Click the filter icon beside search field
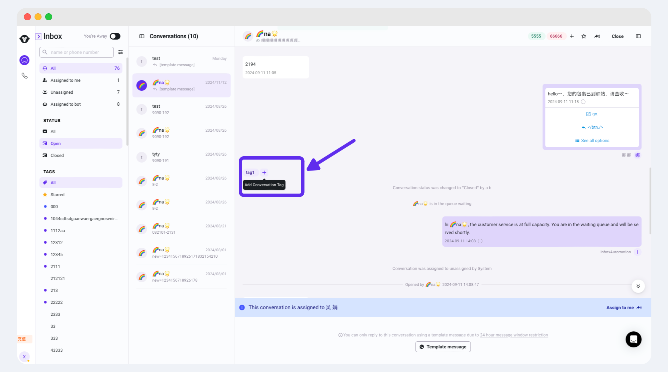668x372 pixels. click(x=121, y=52)
